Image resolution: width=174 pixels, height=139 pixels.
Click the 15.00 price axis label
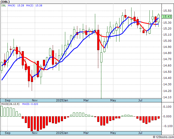(x=167, y=41)
